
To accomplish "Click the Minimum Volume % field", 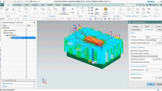I will pos(157,59).
